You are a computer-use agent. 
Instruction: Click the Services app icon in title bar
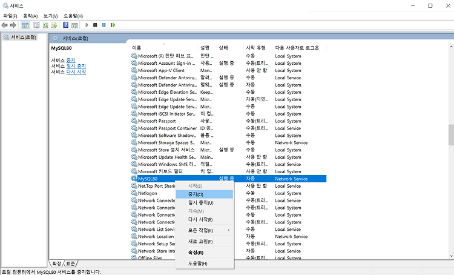(5, 5)
